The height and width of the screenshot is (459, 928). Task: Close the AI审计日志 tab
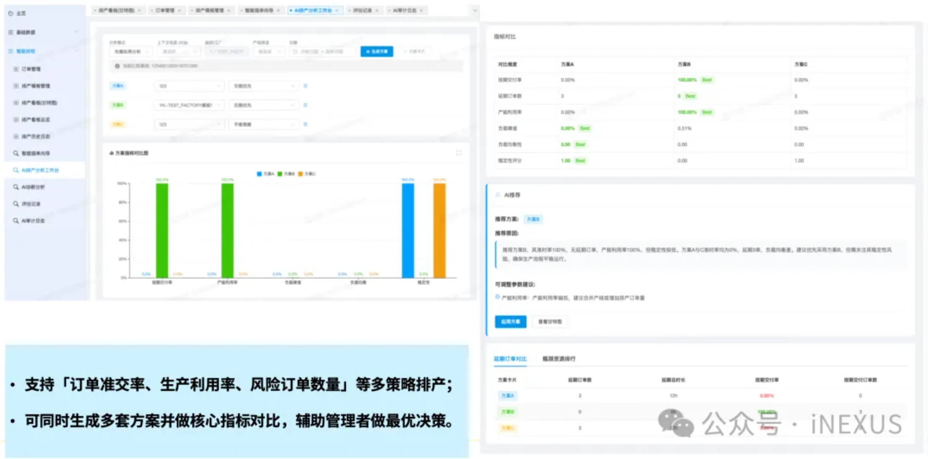(421, 10)
